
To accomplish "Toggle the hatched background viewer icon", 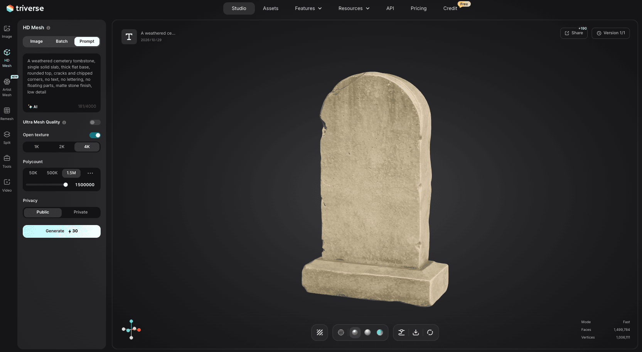I will [x=320, y=332].
